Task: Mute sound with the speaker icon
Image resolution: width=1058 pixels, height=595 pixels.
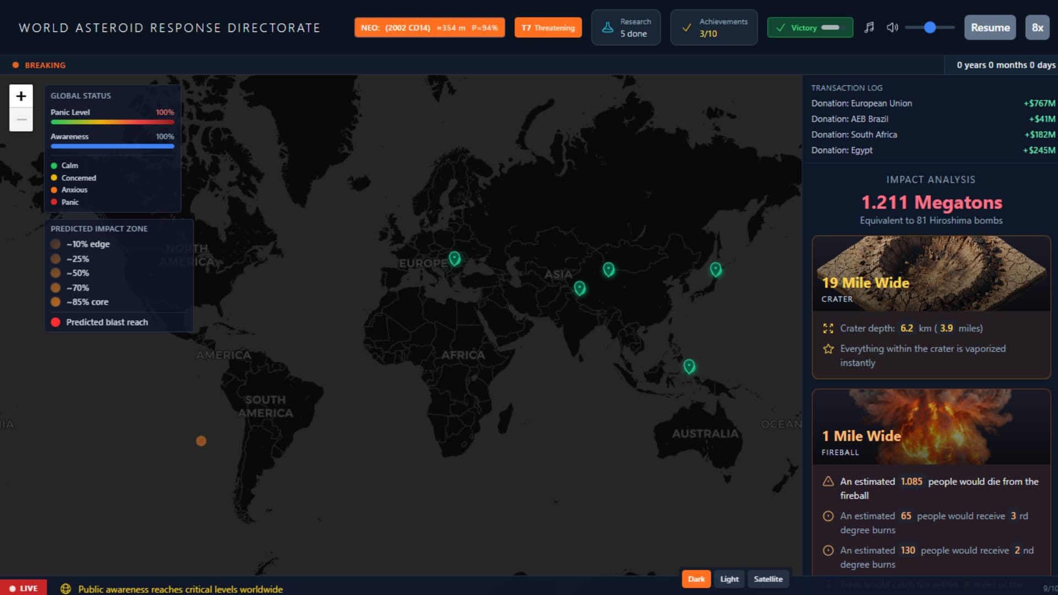Action: [892, 28]
